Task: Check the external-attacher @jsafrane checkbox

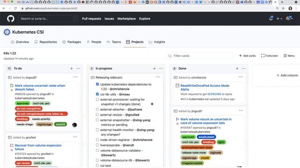Action: pyautogui.click(x=97, y=109)
